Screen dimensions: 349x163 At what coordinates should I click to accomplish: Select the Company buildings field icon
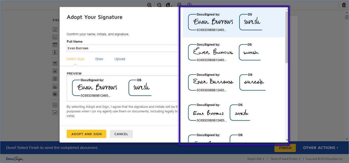point(55,86)
